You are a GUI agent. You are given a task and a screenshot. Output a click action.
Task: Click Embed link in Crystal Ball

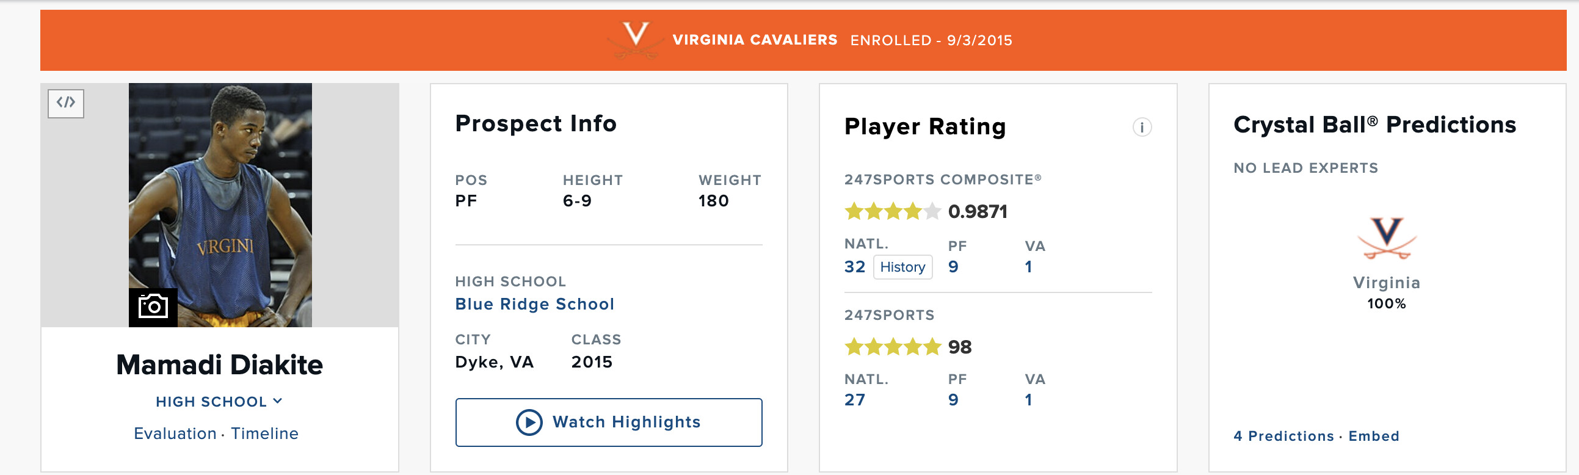(1373, 437)
